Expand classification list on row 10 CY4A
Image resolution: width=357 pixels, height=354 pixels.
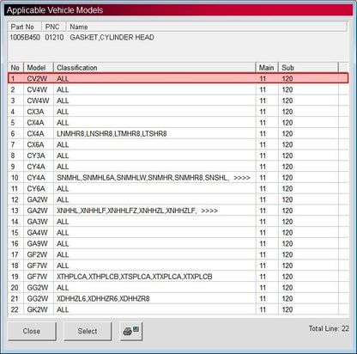242,178
